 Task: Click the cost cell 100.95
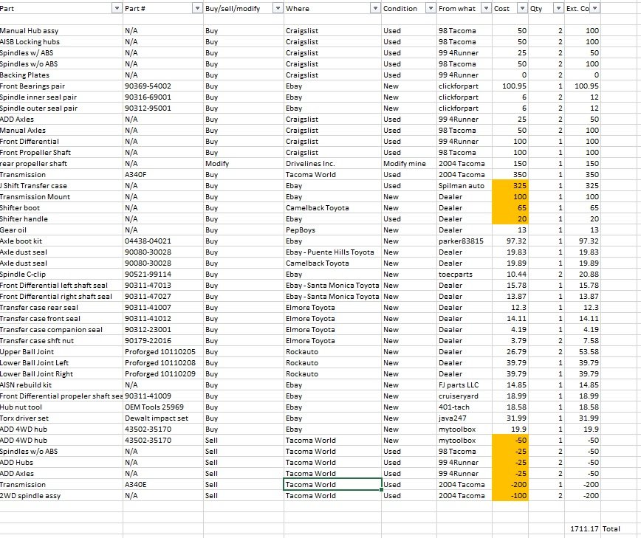(510, 86)
